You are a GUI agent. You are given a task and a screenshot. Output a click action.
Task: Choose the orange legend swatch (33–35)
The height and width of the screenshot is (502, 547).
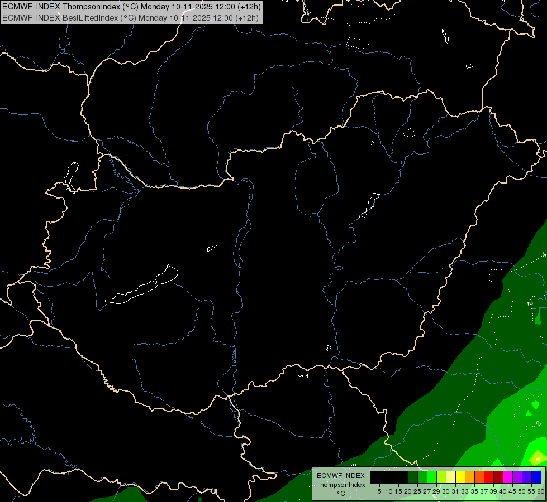coord(470,477)
